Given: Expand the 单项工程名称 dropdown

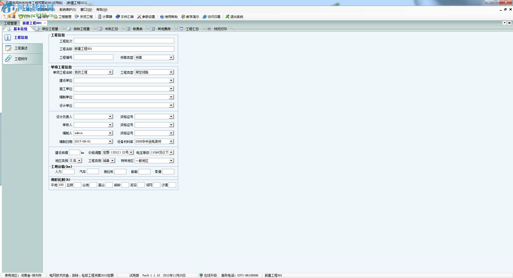Looking at the screenshot, I should 110,72.
